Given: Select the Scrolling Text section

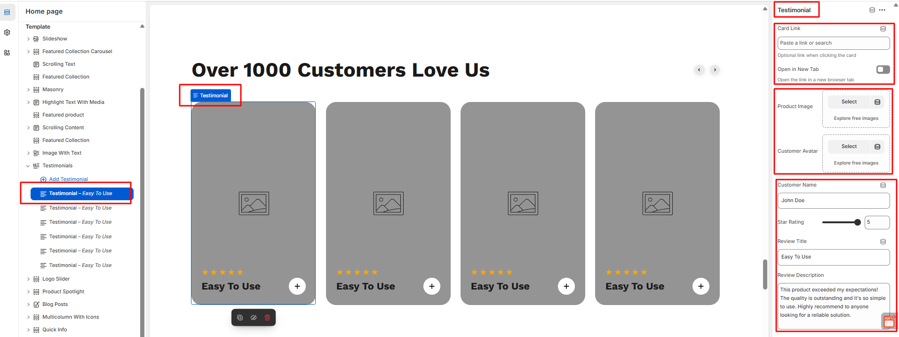Looking at the screenshot, I should 59,64.
